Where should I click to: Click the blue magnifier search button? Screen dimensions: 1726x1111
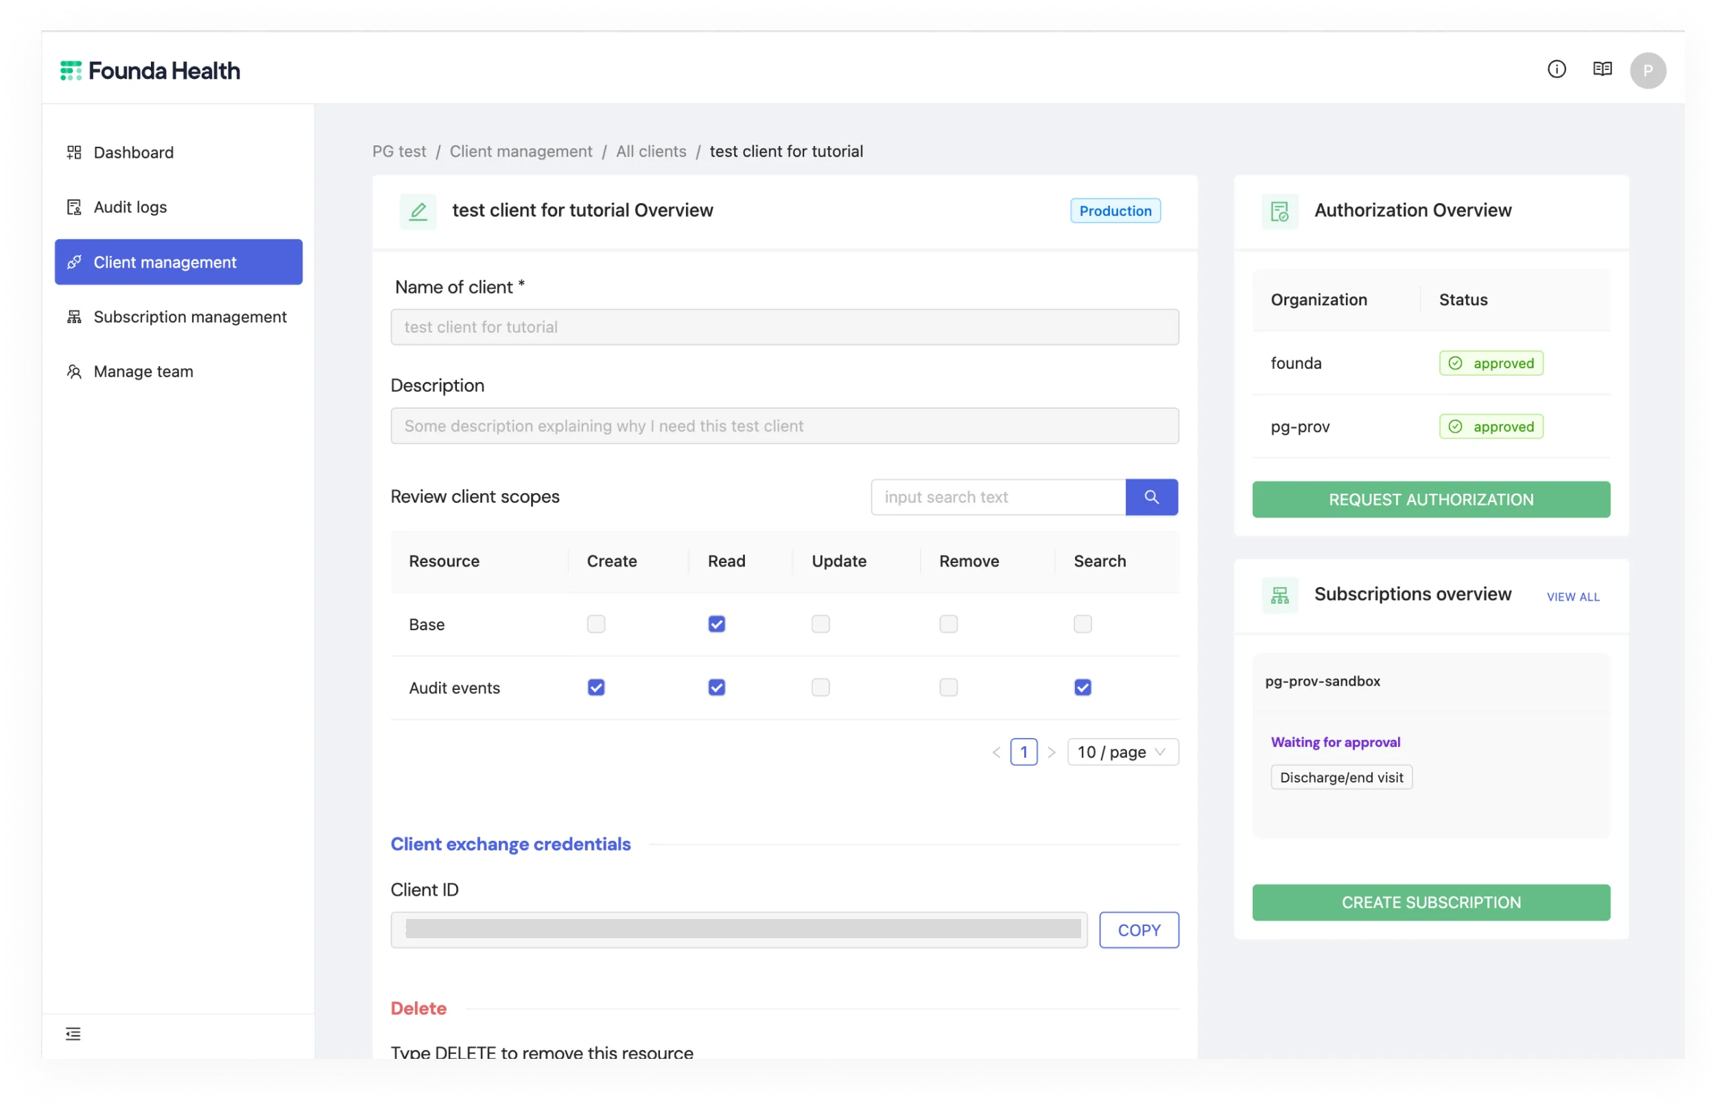(x=1151, y=497)
